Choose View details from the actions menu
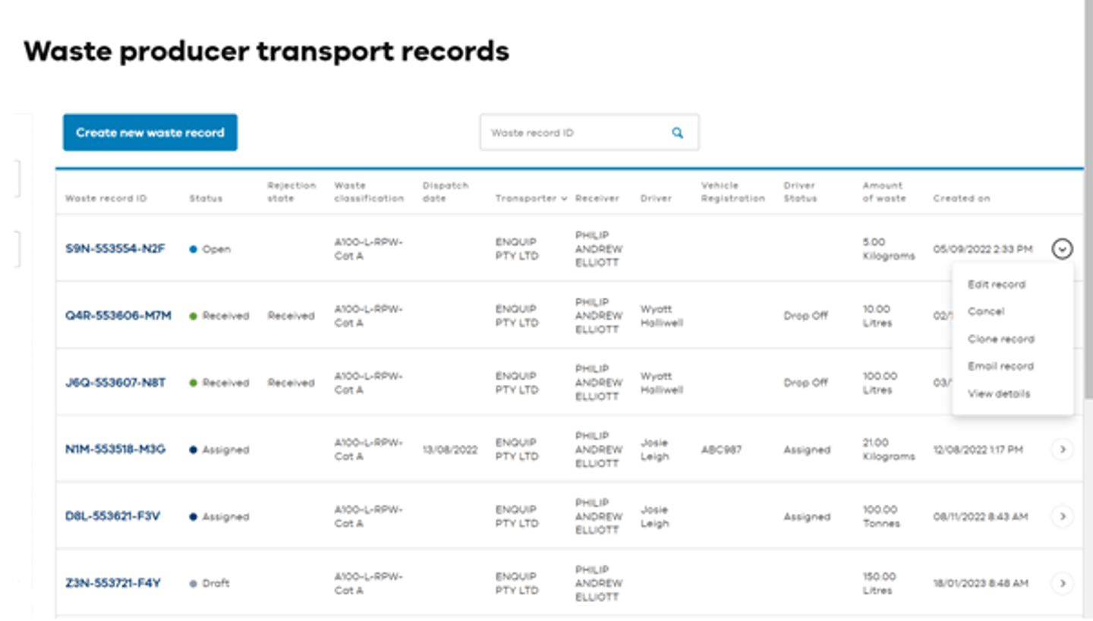 point(999,393)
